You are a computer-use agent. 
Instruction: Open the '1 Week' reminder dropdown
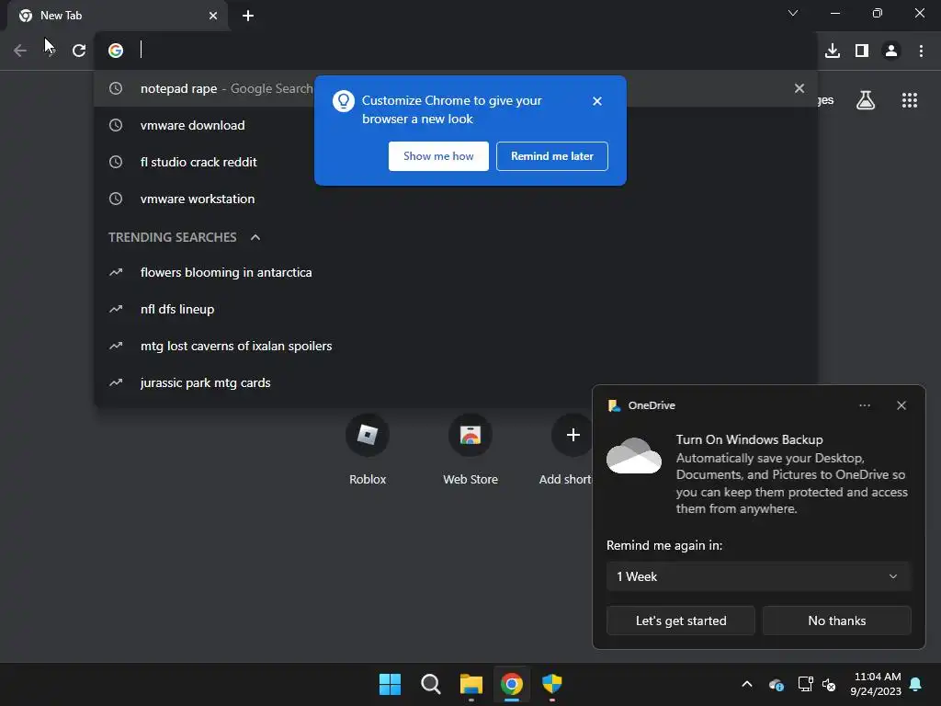click(x=758, y=577)
